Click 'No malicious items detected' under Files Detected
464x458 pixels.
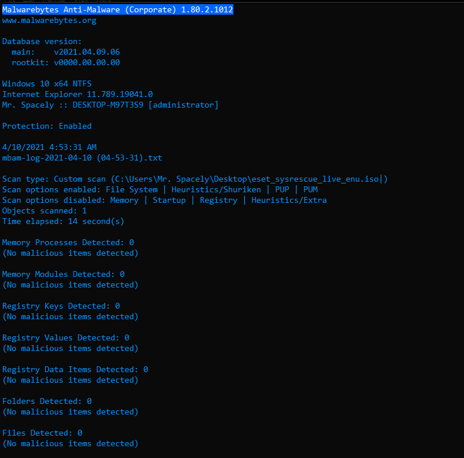[71, 443]
